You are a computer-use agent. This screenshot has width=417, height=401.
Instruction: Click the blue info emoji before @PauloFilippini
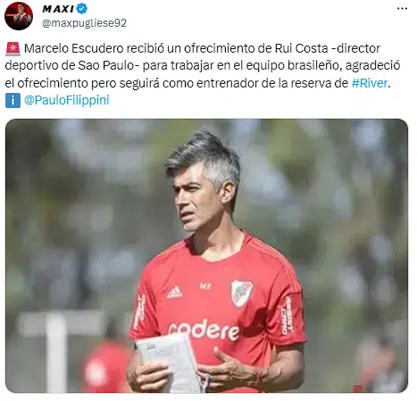coord(13,100)
